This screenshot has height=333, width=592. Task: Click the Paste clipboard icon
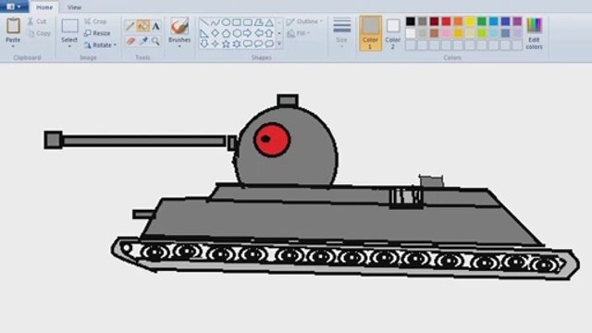point(13,26)
